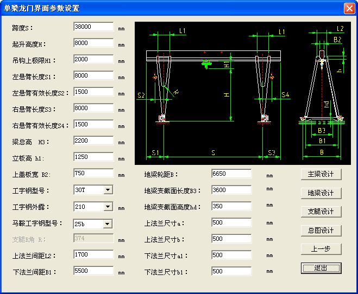The width and height of the screenshot is (358, 294).
Task: Edit the 梁总高 H3 input field
Action: tap(93, 141)
